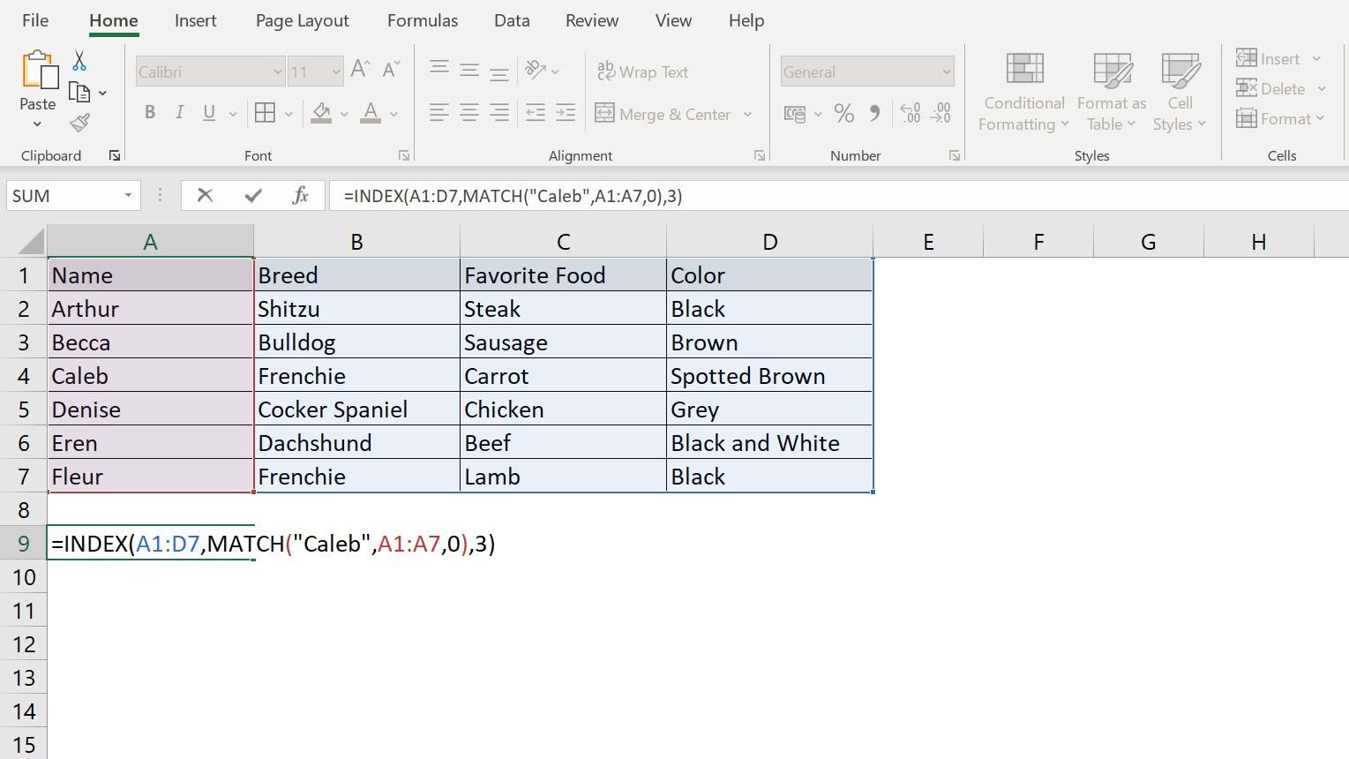Screen dimensions: 1349x759
Task: Cut with the scissors icon
Action: (78, 58)
